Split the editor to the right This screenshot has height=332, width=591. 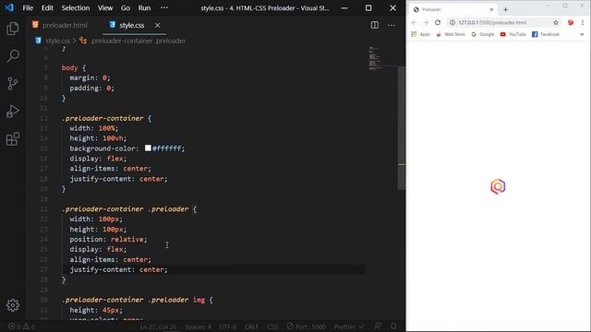(x=375, y=25)
